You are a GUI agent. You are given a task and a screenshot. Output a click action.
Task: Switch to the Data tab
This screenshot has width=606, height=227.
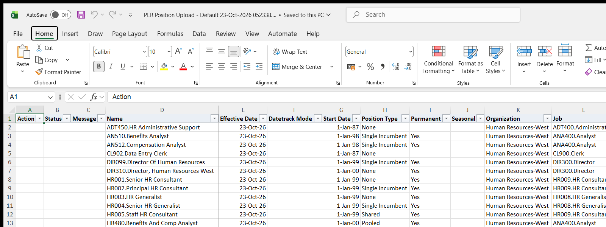click(199, 34)
